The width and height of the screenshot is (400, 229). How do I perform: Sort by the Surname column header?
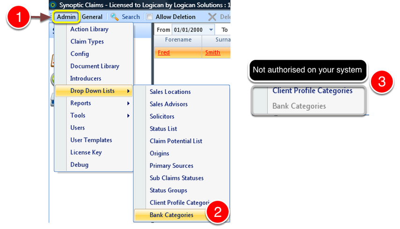tap(216, 40)
